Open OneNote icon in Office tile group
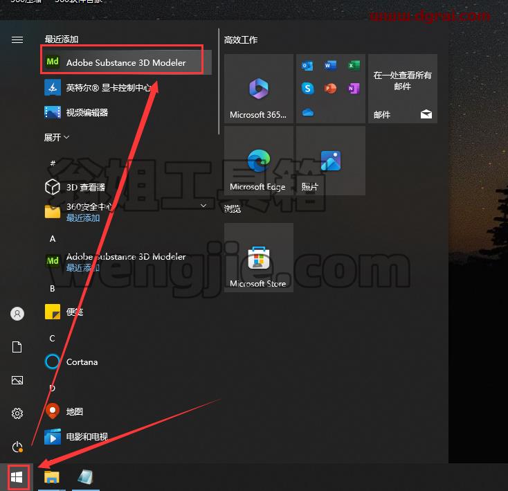Image resolution: width=508 pixels, height=491 pixels. pyautogui.click(x=354, y=88)
